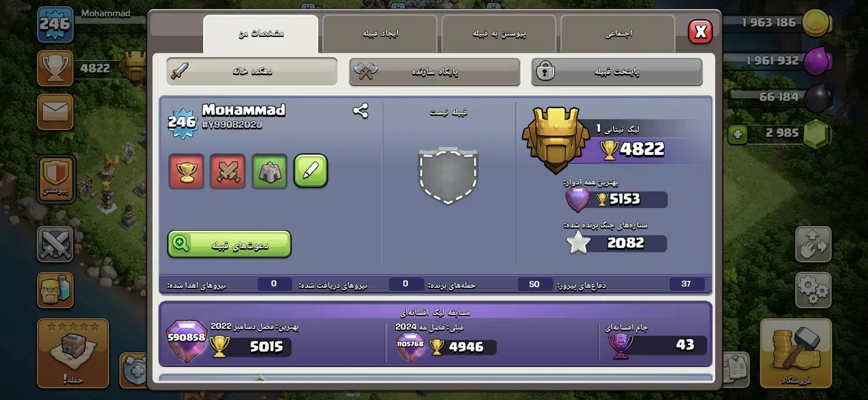The height and width of the screenshot is (400, 868).
Task: Switch to the ایجاد قبیله tab
Action: 380,34
